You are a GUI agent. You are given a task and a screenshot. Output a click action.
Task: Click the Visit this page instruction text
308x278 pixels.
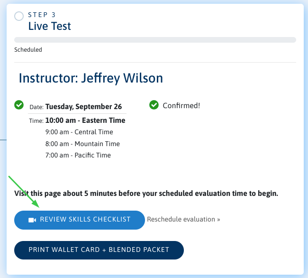146,194
